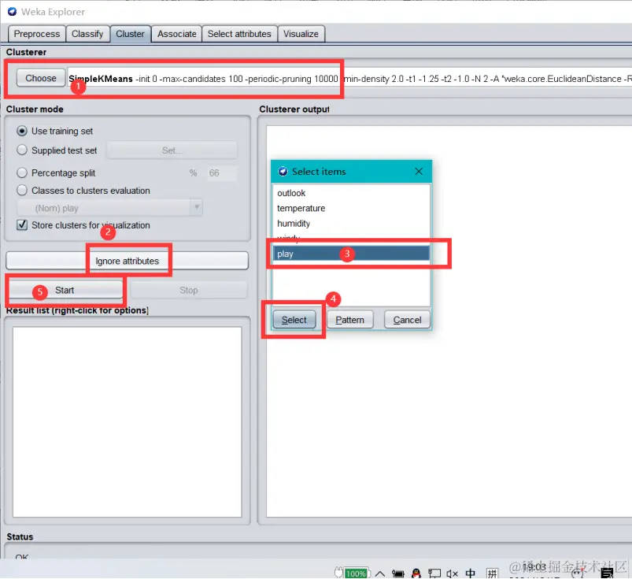The image size is (632, 579).
Task: Open the (Nom) play class dropdown
Action: coord(109,208)
